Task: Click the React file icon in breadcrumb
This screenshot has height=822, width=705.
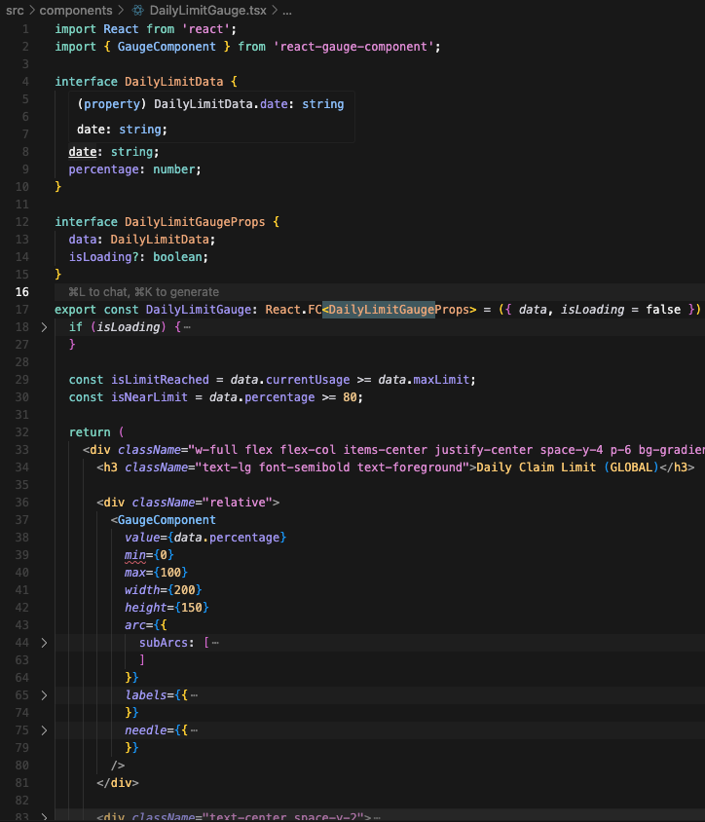Action: 137,10
